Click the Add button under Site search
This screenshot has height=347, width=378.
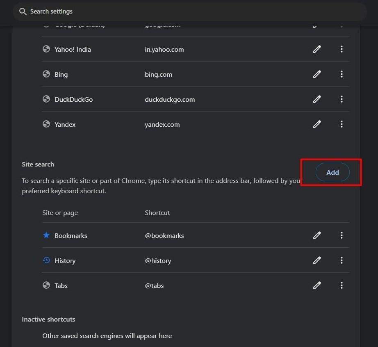pyautogui.click(x=332, y=172)
